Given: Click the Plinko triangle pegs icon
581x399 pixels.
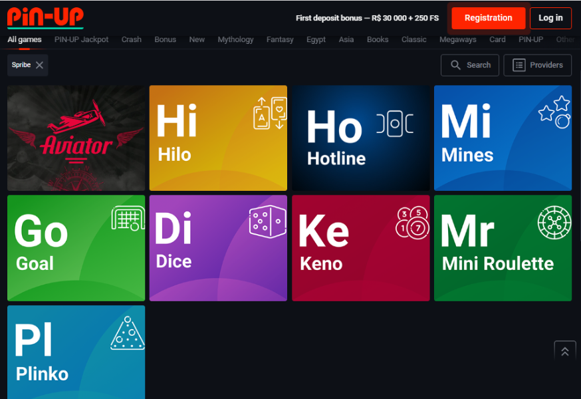Looking at the screenshot, I should point(128,332).
